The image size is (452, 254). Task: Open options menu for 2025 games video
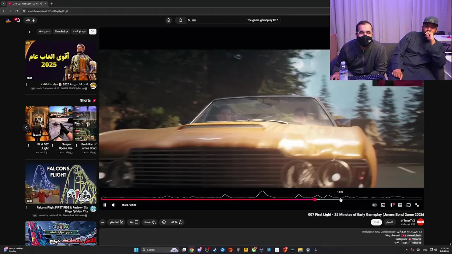click(x=26, y=85)
